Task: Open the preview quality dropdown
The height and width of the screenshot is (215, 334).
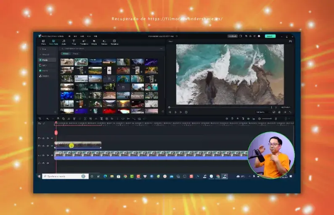Action: [263, 112]
